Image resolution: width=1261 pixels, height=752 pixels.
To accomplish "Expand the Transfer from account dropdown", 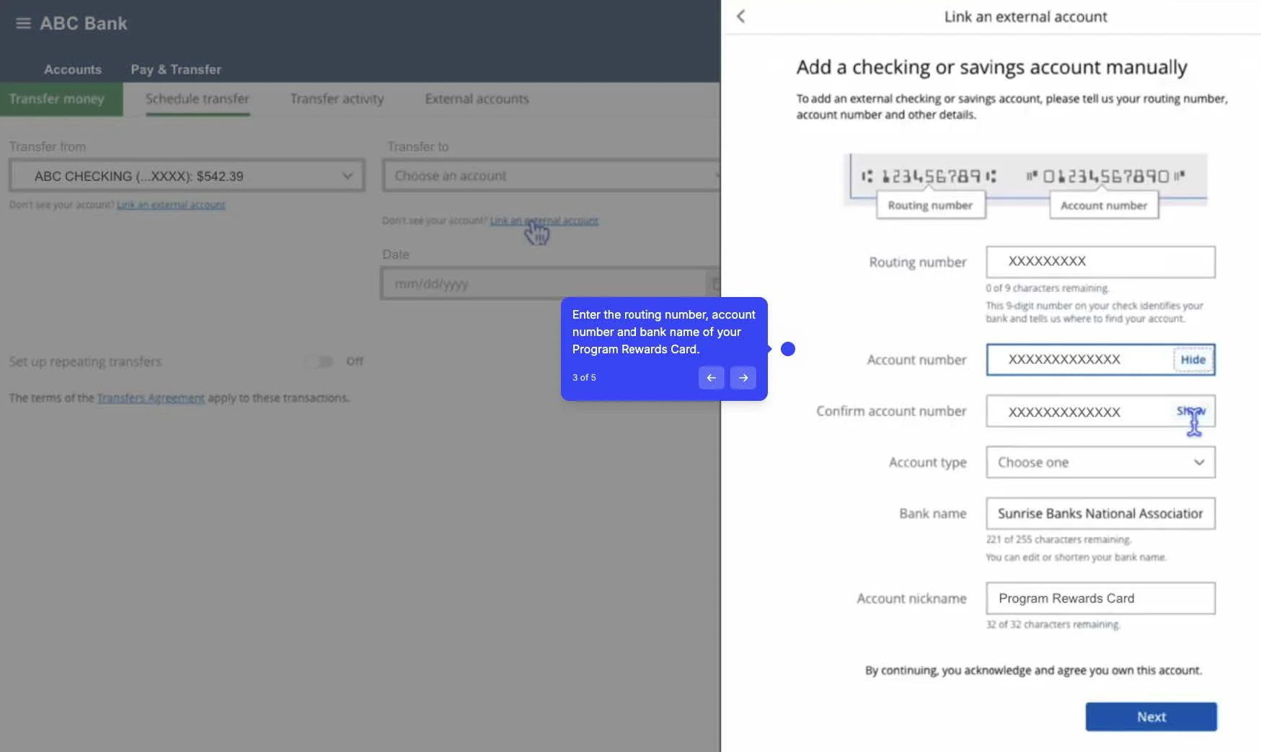I will click(187, 176).
